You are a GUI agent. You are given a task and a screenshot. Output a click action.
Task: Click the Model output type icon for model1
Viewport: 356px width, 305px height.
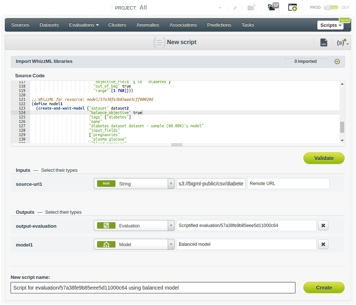tap(106, 244)
